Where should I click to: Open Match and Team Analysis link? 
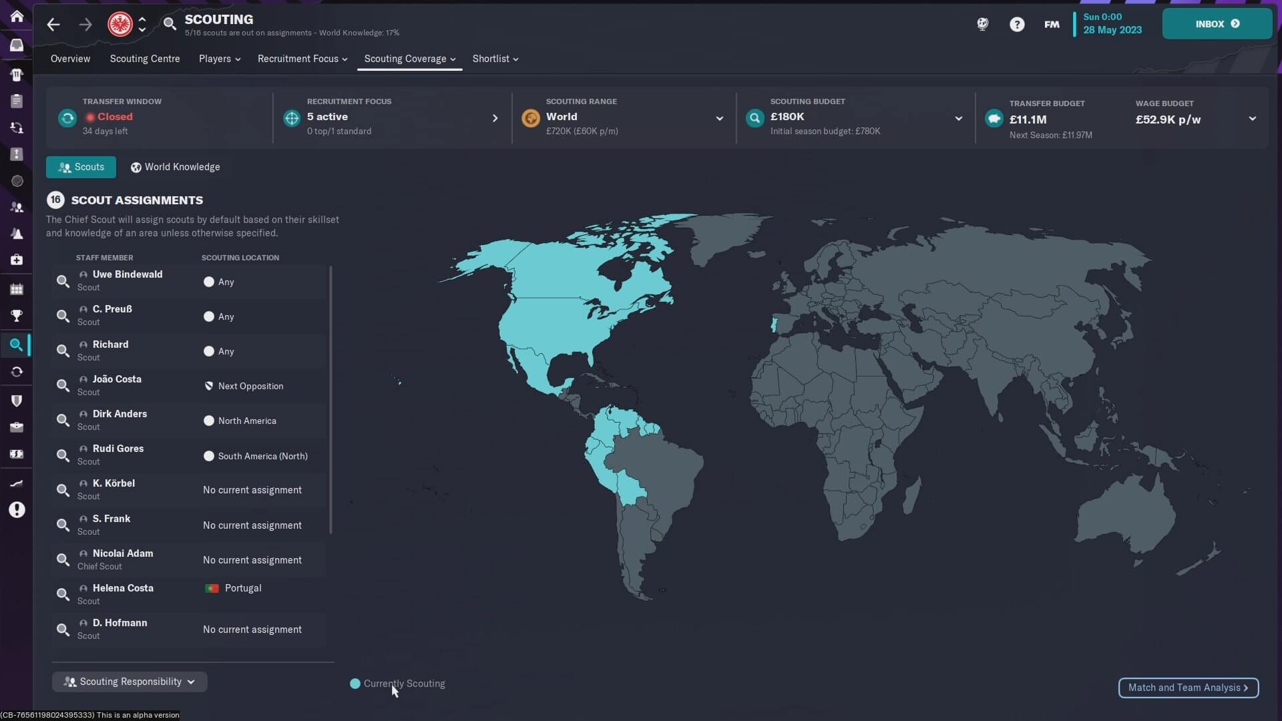click(1189, 688)
